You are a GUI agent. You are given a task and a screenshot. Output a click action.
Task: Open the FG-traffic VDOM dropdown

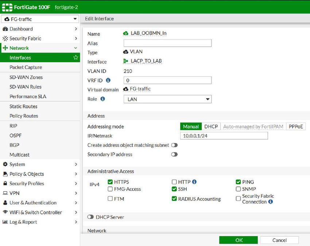pyautogui.click(x=40, y=19)
